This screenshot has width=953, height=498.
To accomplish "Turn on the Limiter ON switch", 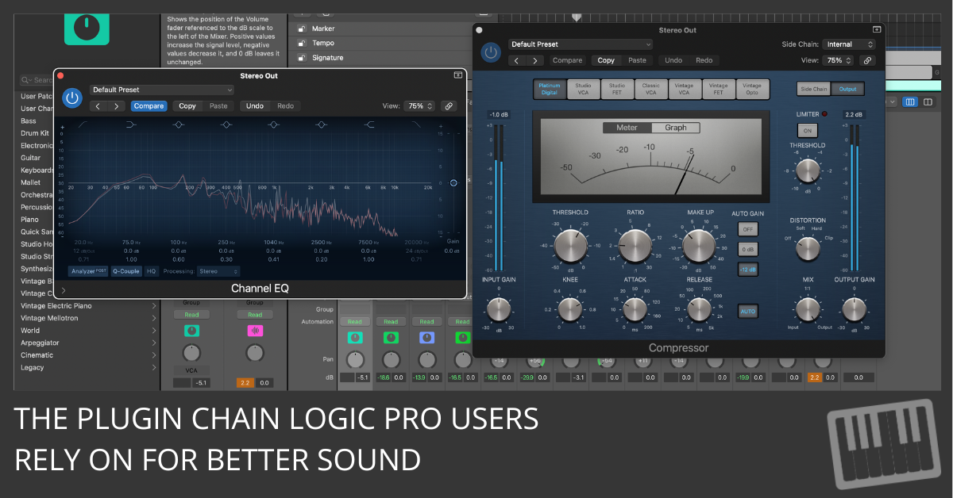I will click(x=807, y=131).
